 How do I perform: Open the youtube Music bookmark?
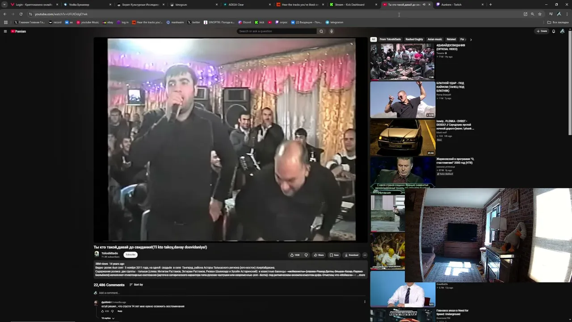[88, 22]
